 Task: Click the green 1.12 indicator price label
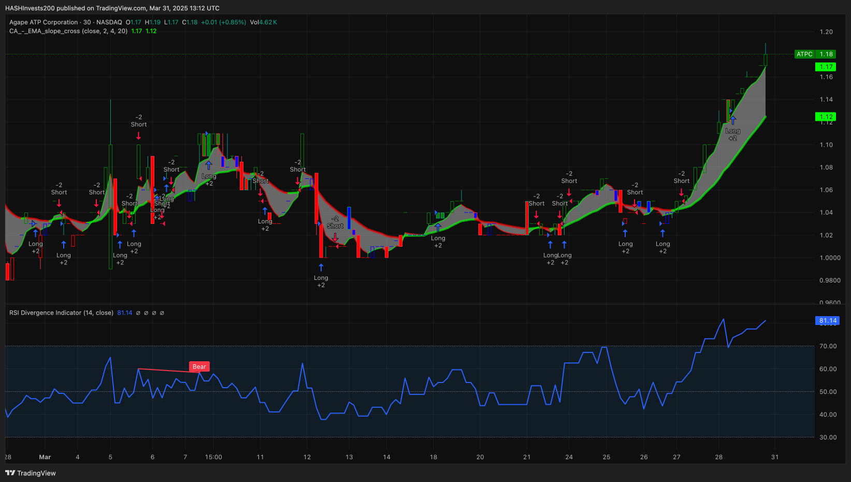825,117
